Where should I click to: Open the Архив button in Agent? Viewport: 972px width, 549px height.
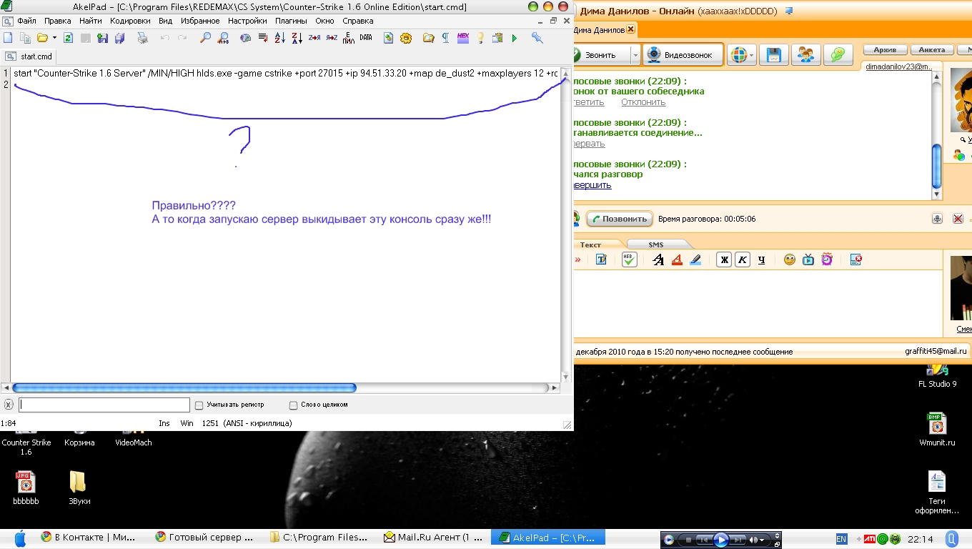coord(885,50)
